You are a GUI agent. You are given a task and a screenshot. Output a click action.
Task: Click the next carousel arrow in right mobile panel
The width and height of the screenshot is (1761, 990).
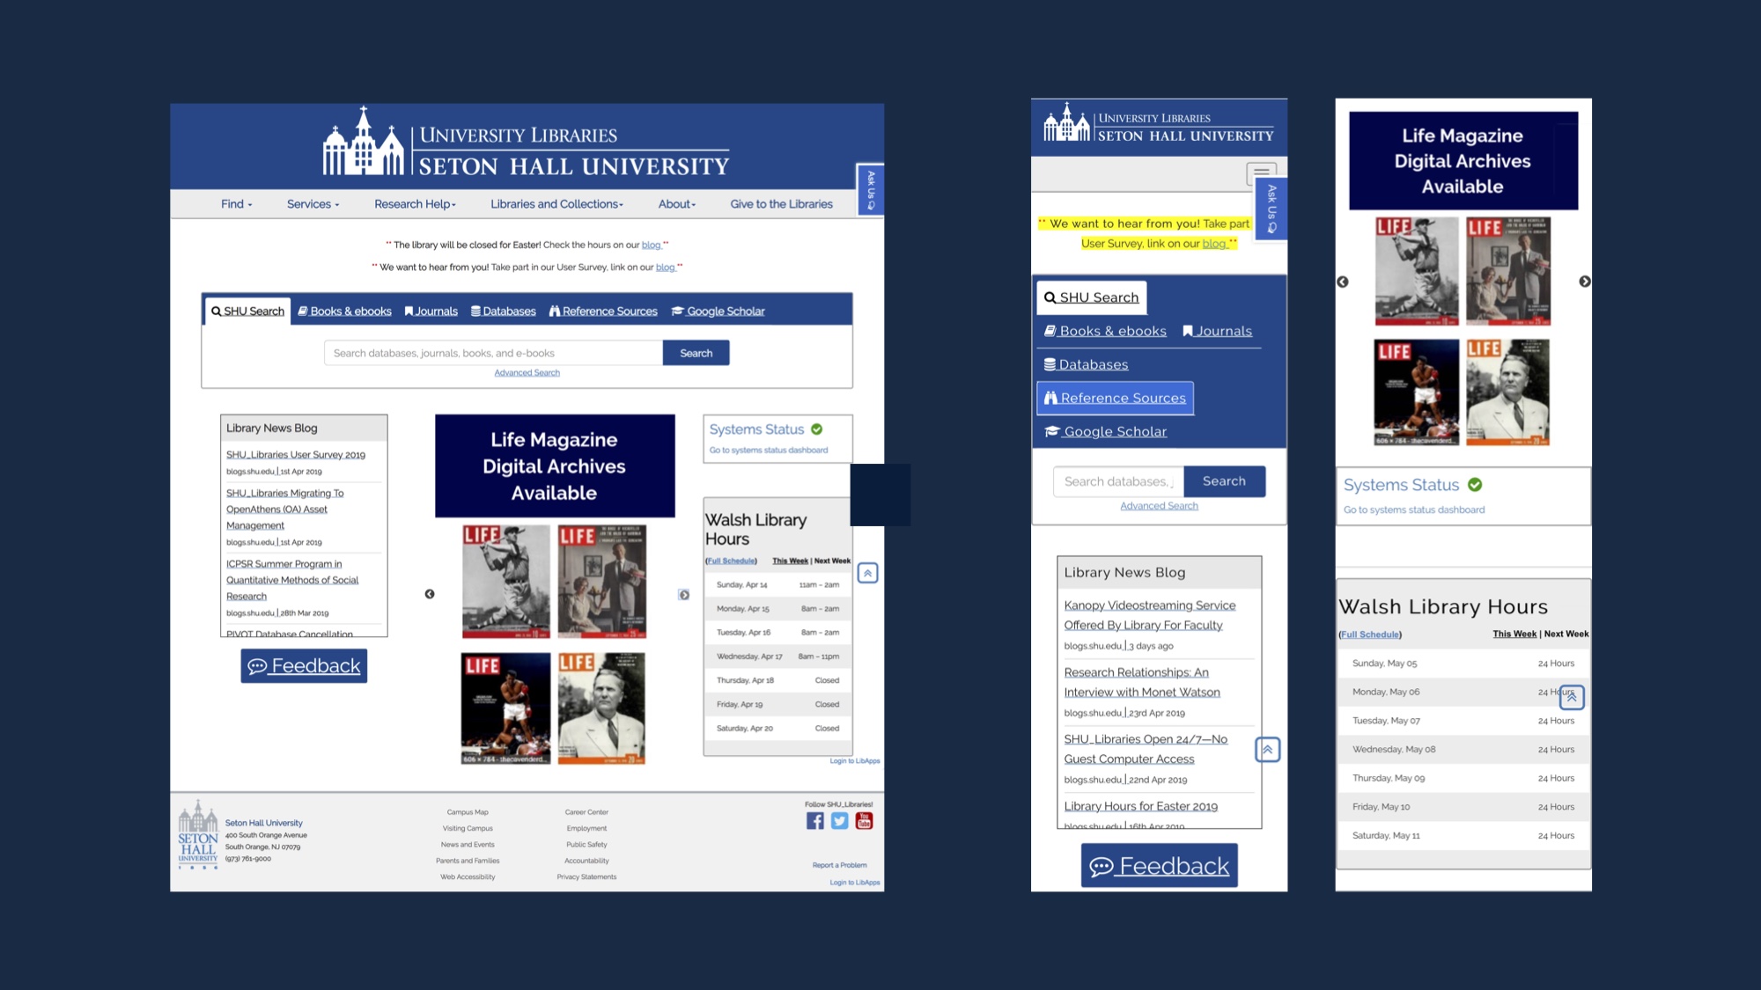pyautogui.click(x=1585, y=282)
